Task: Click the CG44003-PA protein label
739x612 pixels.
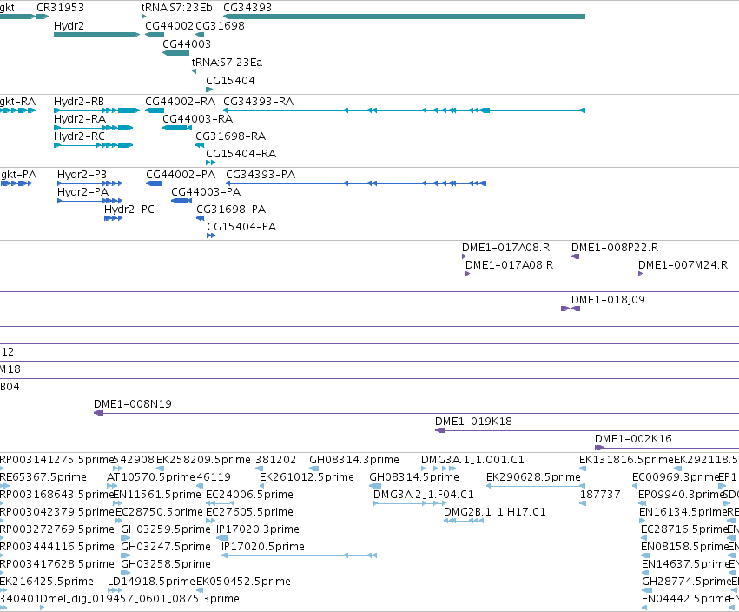Action: click(x=206, y=192)
